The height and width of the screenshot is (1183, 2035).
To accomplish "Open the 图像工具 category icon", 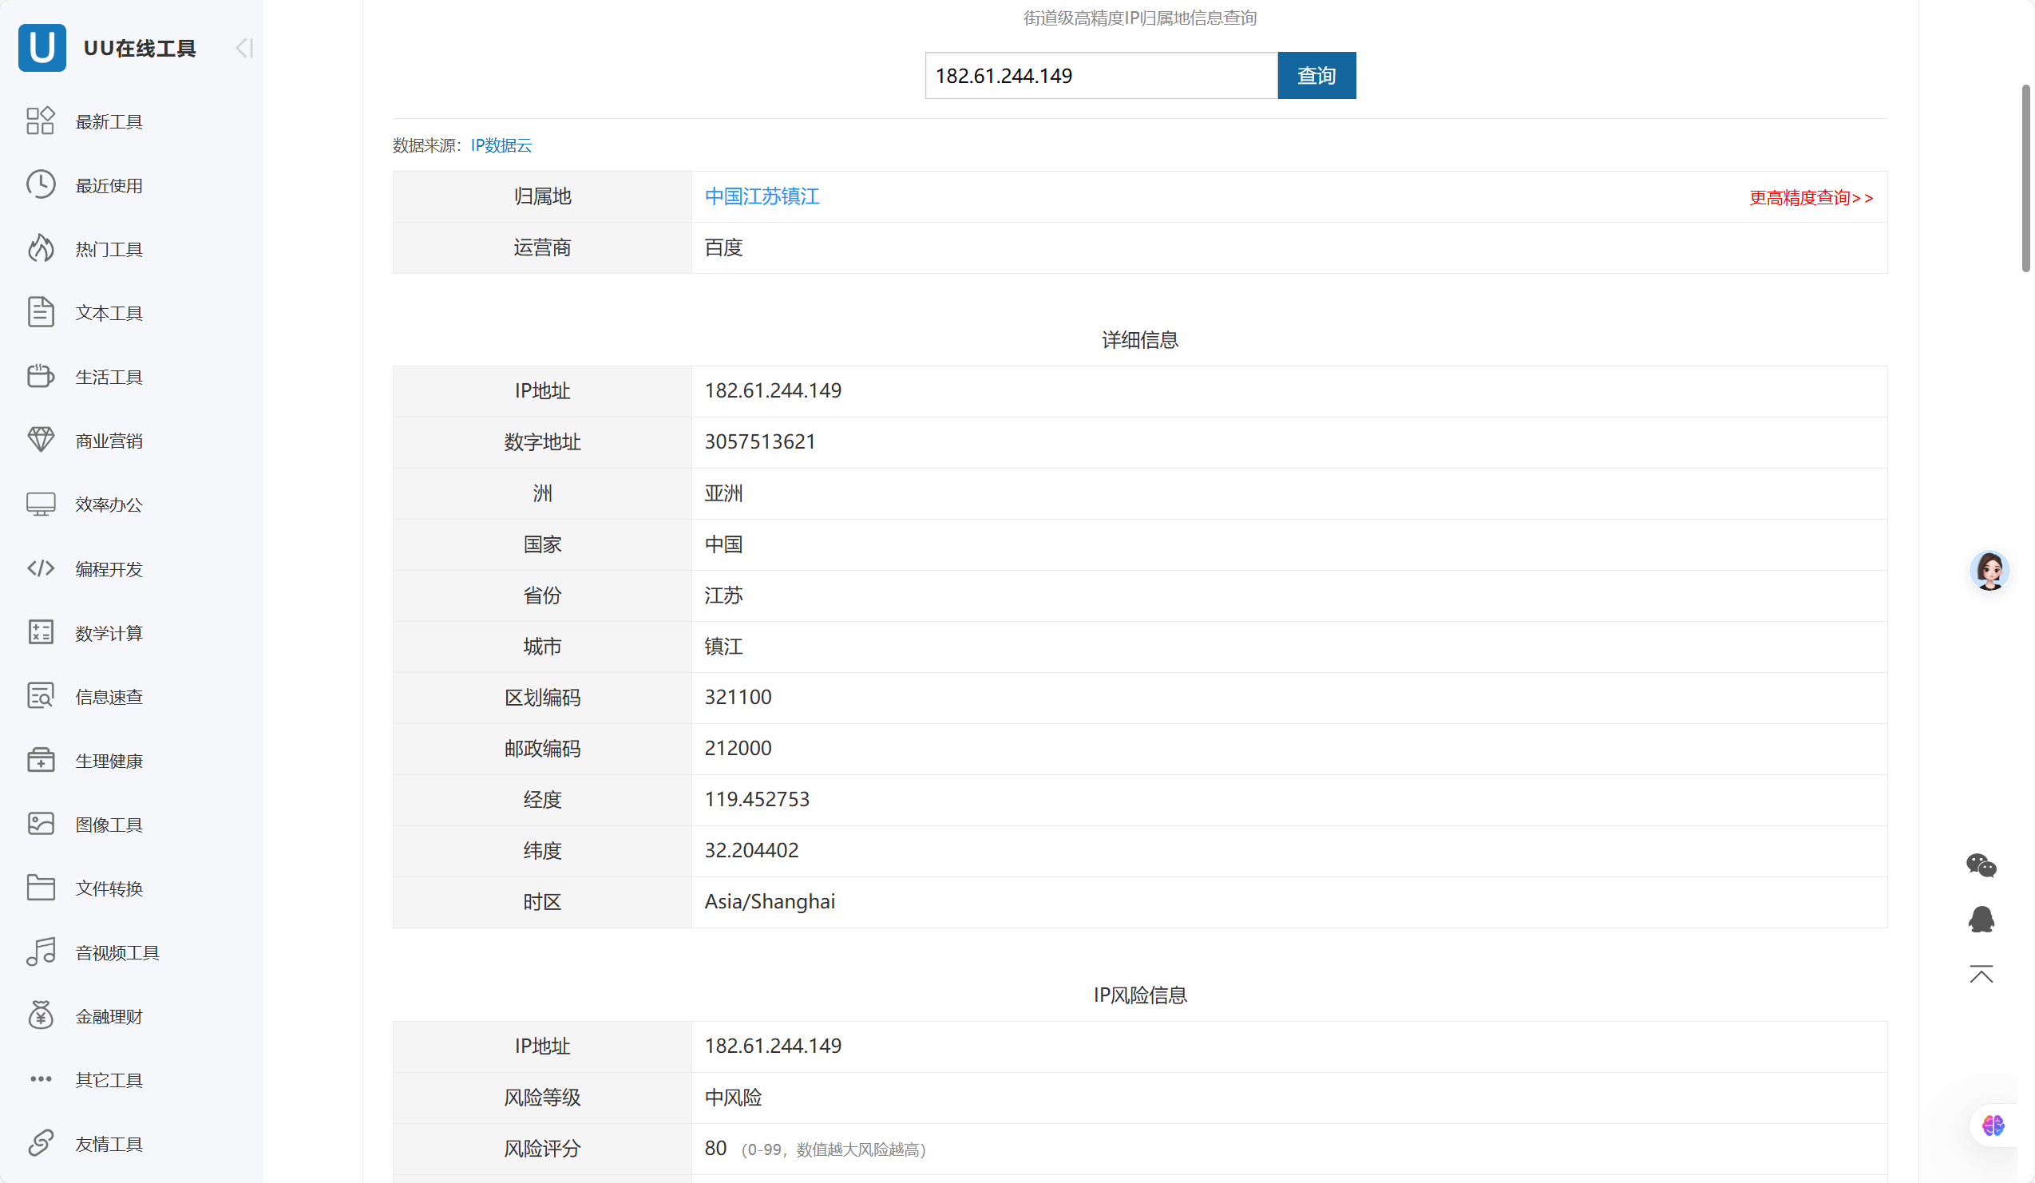I will tap(42, 824).
